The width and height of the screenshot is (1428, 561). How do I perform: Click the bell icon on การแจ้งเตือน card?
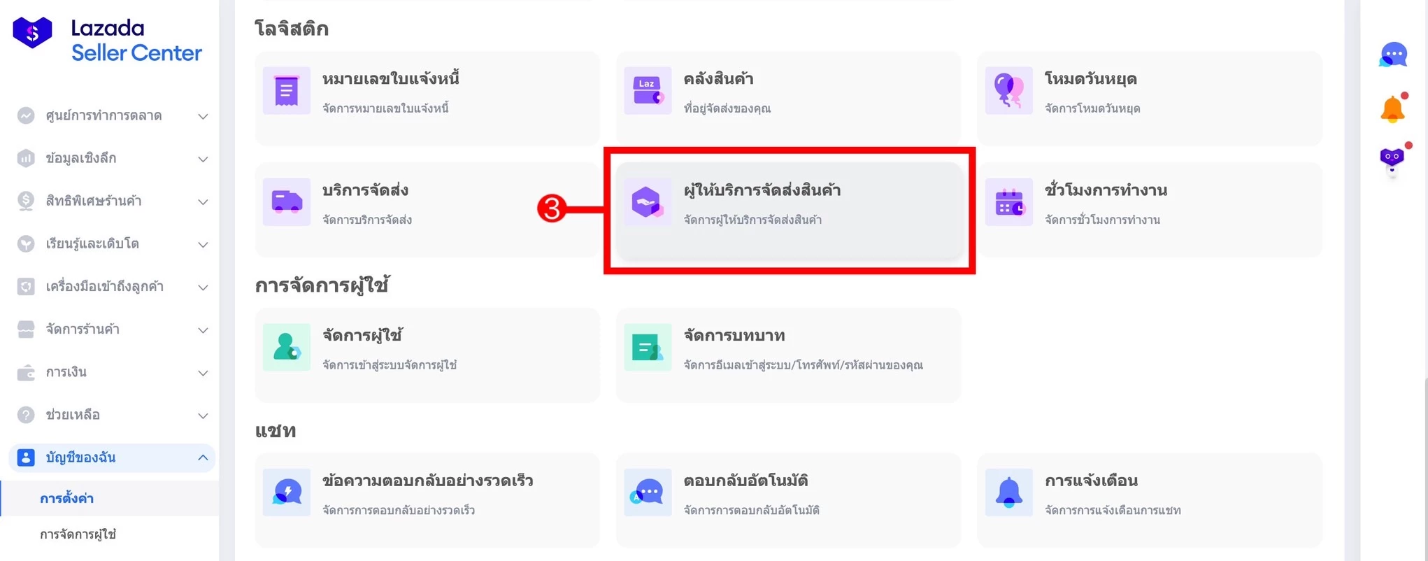pos(1008,492)
